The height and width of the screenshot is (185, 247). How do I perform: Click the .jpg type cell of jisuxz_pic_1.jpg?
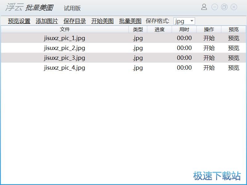pos(138,38)
